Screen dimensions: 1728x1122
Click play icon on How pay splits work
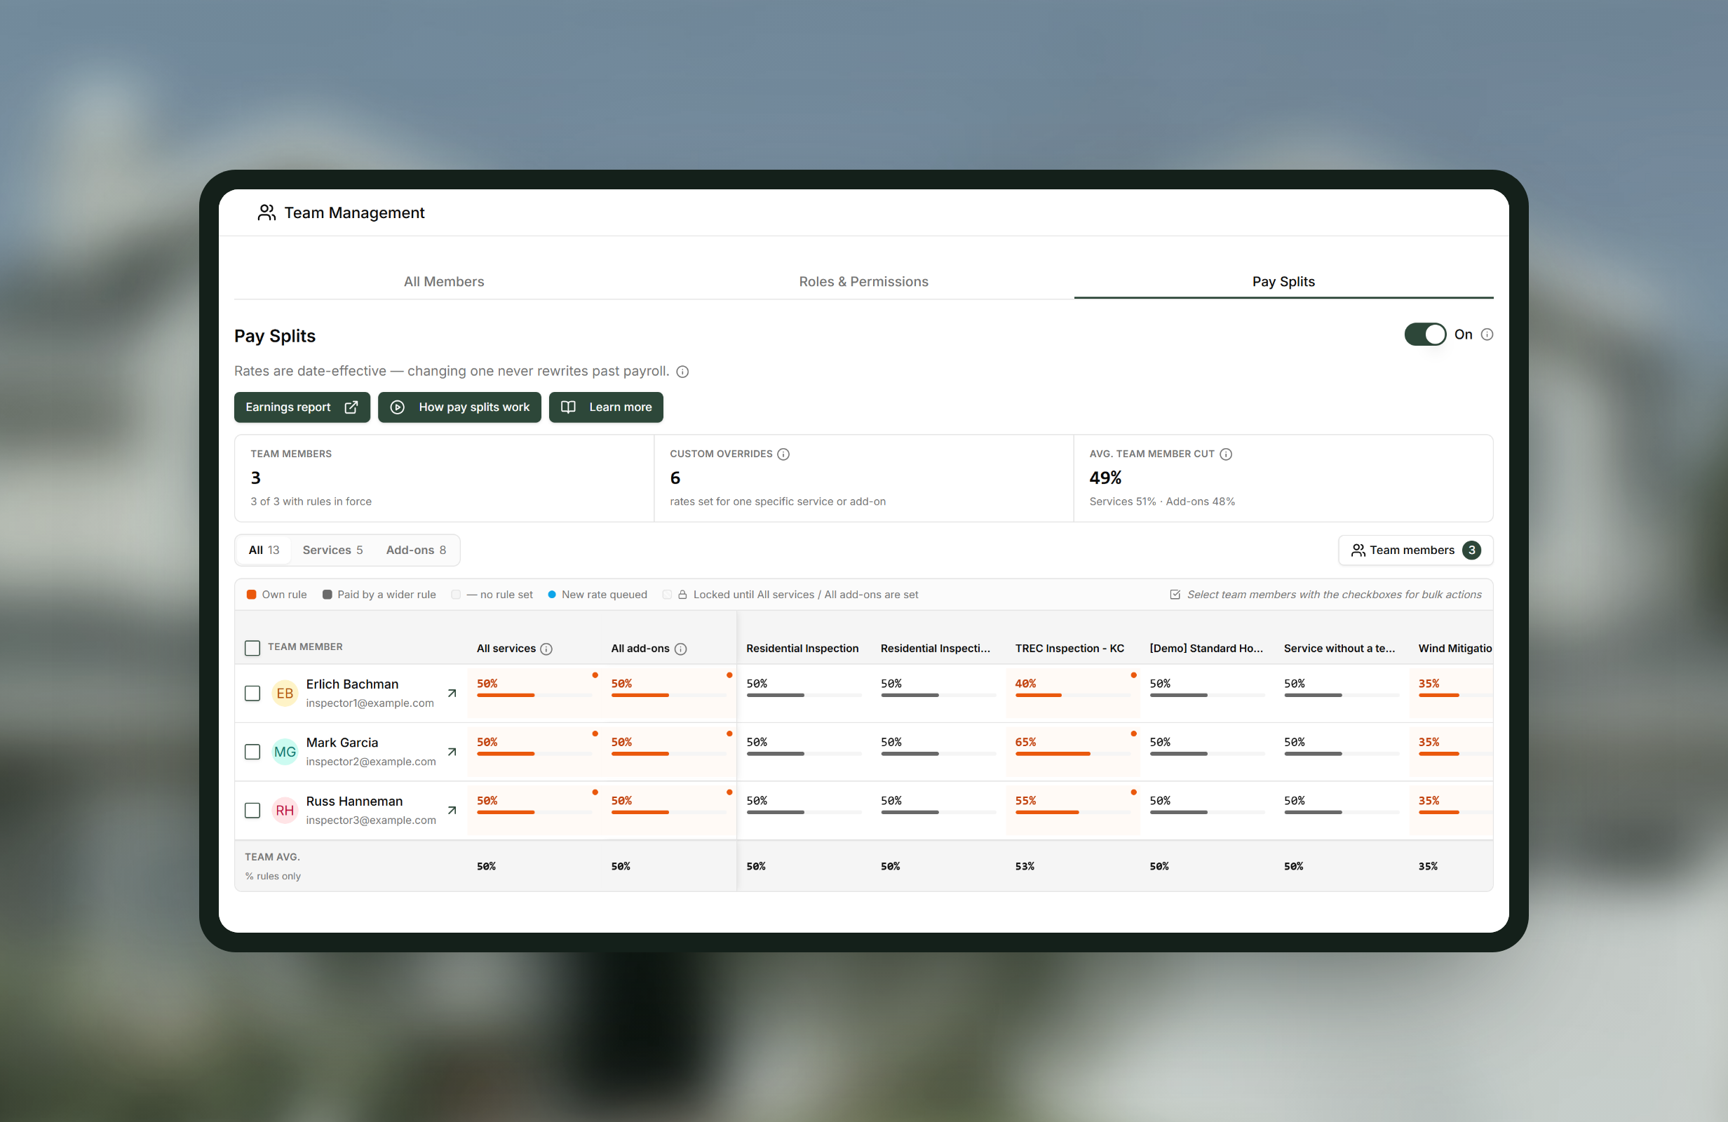pos(397,407)
